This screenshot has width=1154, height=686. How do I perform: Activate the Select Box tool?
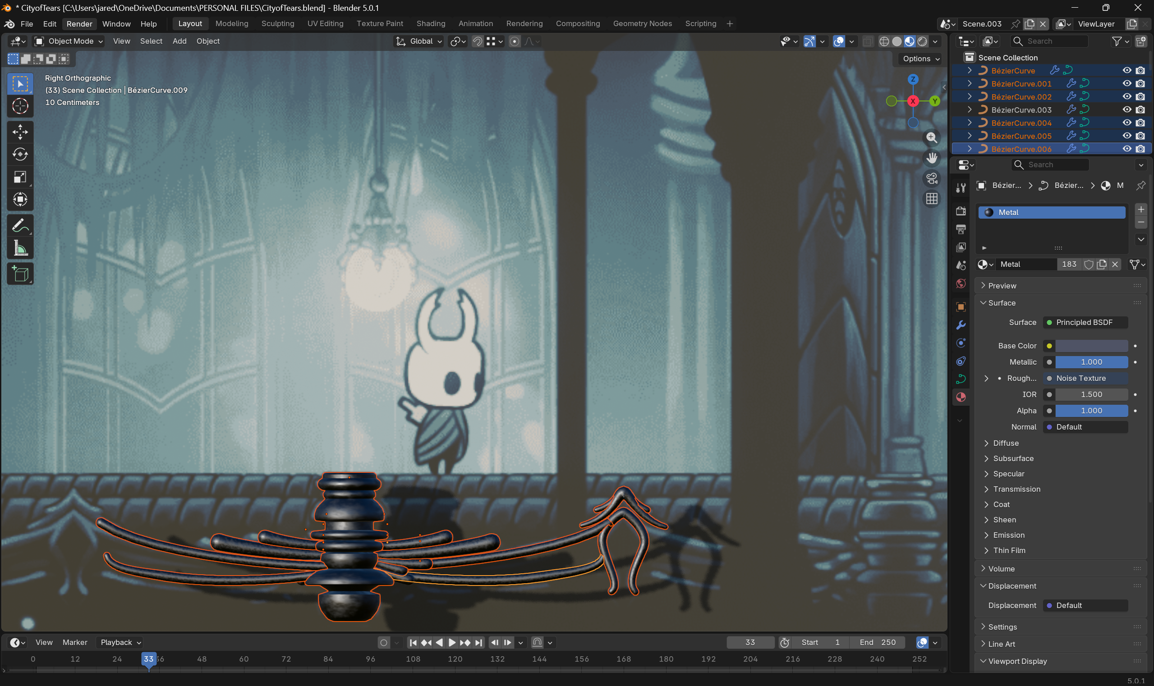pyautogui.click(x=20, y=84)
